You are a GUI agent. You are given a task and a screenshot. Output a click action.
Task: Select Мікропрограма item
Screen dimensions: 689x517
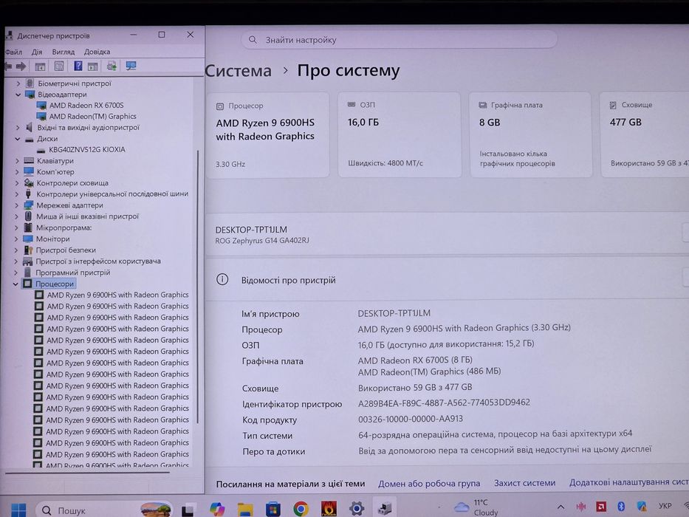pyautogui.click(x=64, y=227)
